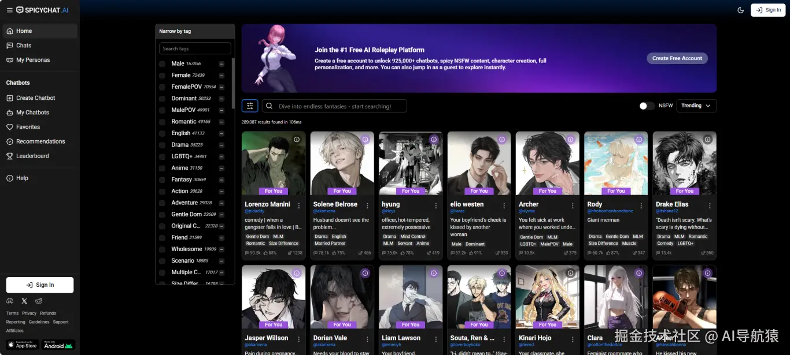Check the LGBTQ+ tag checkbox
Image resolution: width=790 pixels, height=355 pixels.
163,156
